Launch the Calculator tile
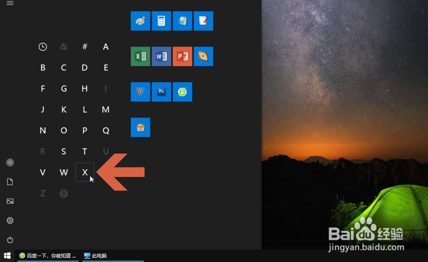Viewport: 428px width, 262px height. coord(161,21)
